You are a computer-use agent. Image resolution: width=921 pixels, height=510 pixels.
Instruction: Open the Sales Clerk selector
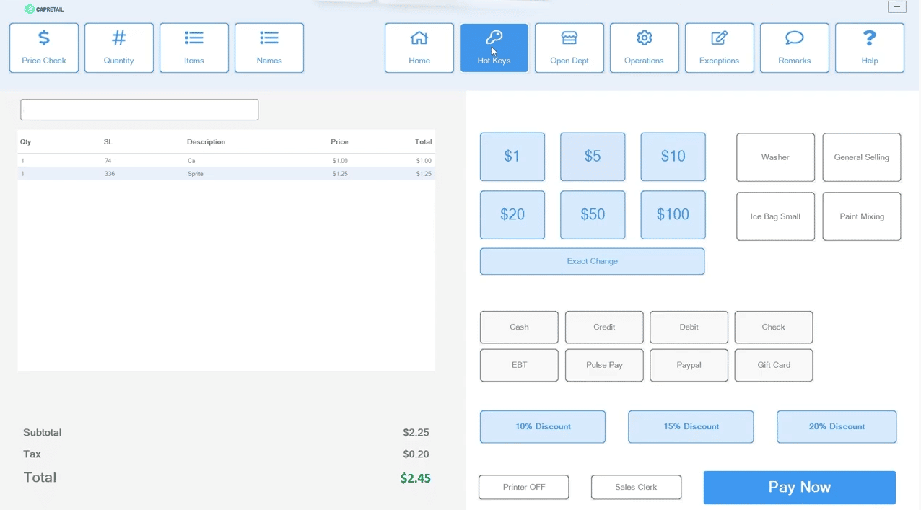pos(636,488)
